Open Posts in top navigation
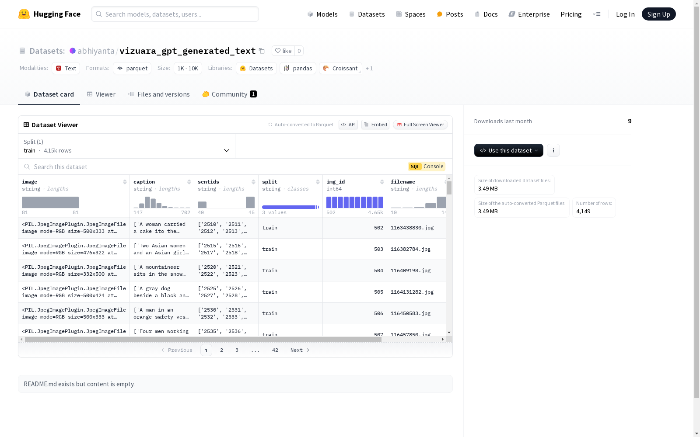This screenshot has height=437, width=700. (450, 14)
